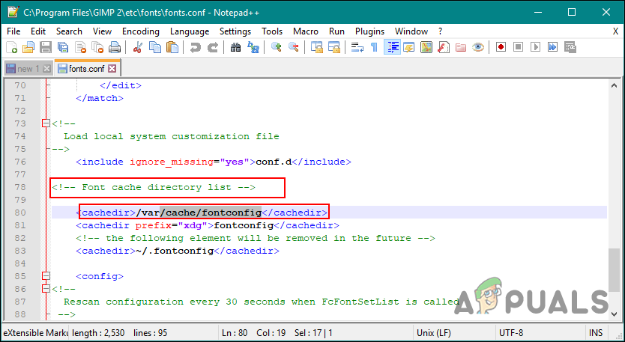The width and height of the screenshot is (625, 342).
Task: Toggle the indent guide icon
Action: (392, 47)
